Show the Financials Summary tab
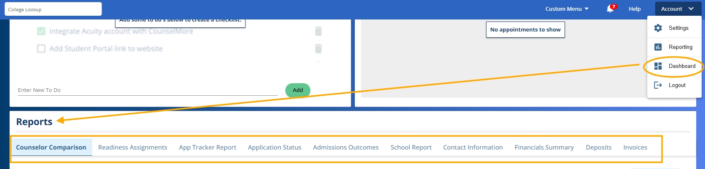The height and width of the screenshot is (169, 705). coord(544,147)
